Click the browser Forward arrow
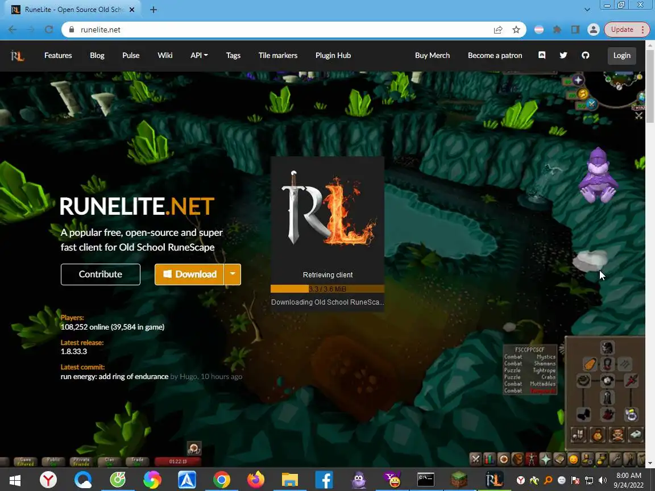 click(31, 30)
